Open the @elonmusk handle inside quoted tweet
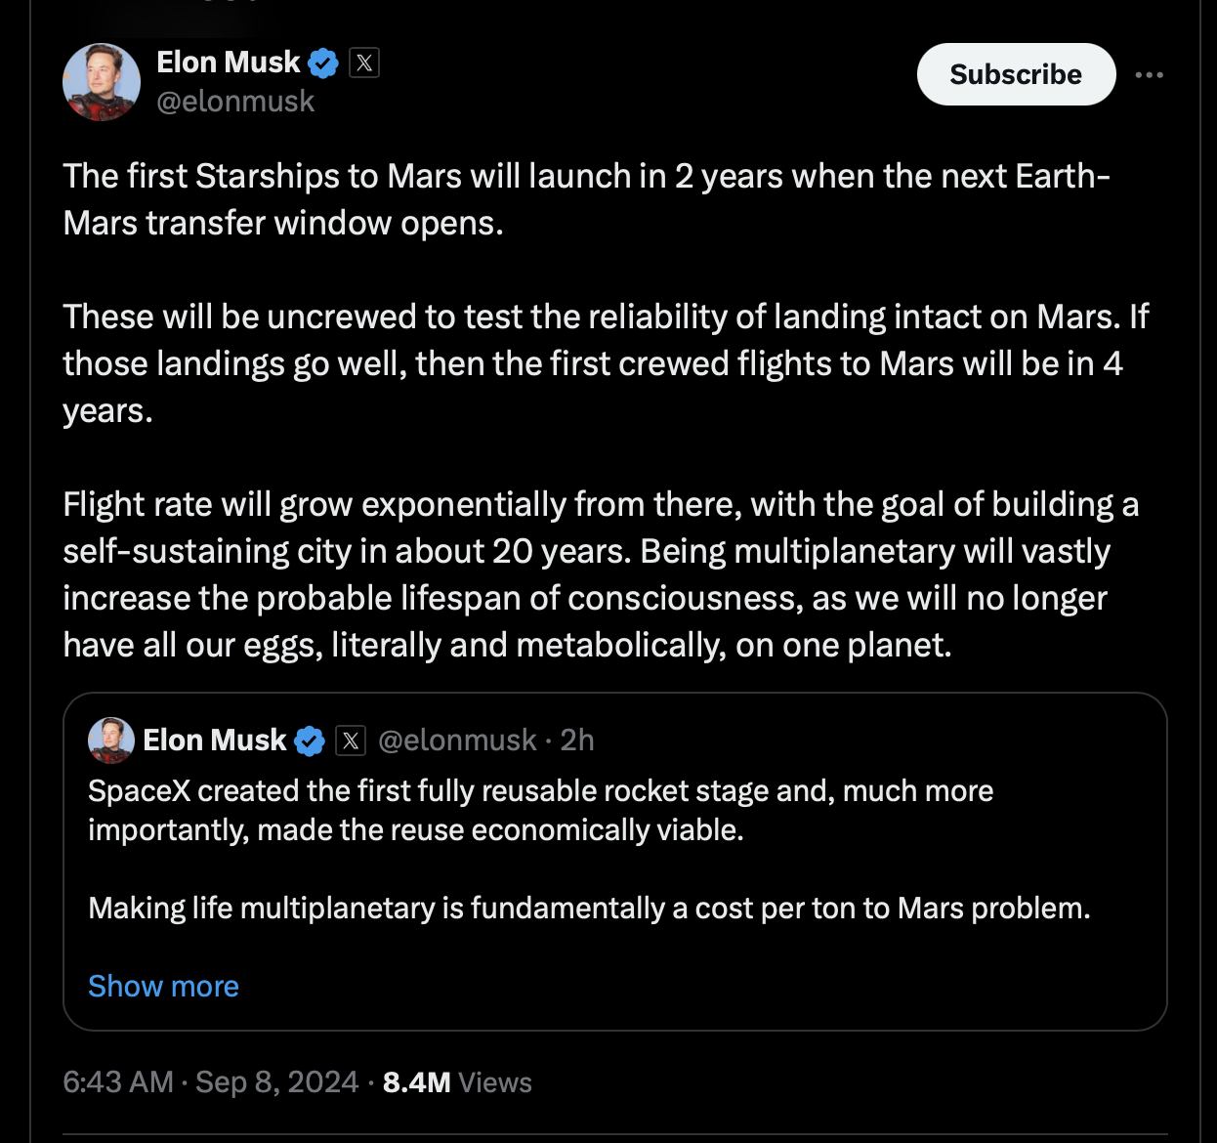The image size is (1217, 1143). click(x=457, y=741)
